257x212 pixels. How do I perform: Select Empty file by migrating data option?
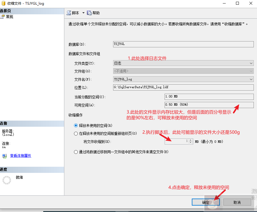[76, 152]
